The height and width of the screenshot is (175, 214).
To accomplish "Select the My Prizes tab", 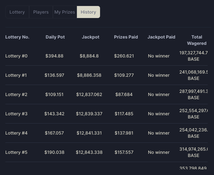I will 65,12.
